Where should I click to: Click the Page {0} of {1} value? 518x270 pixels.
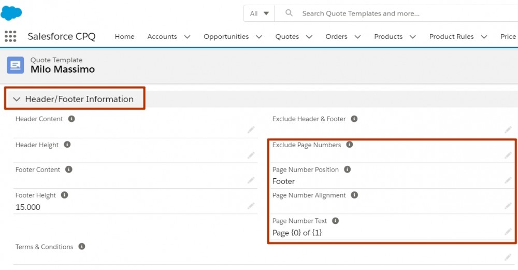pyautogui.click(x=297, y=233)
